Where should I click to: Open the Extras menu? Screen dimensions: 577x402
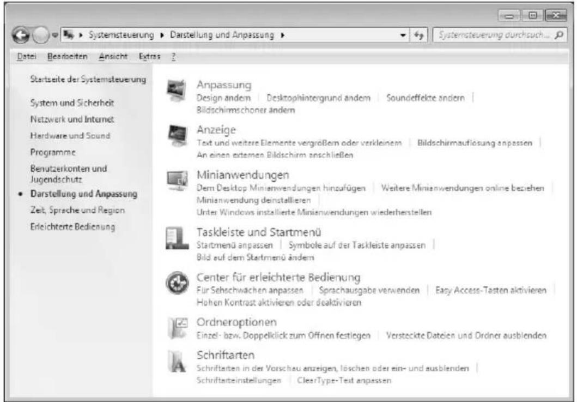click(x=149, y=57)
